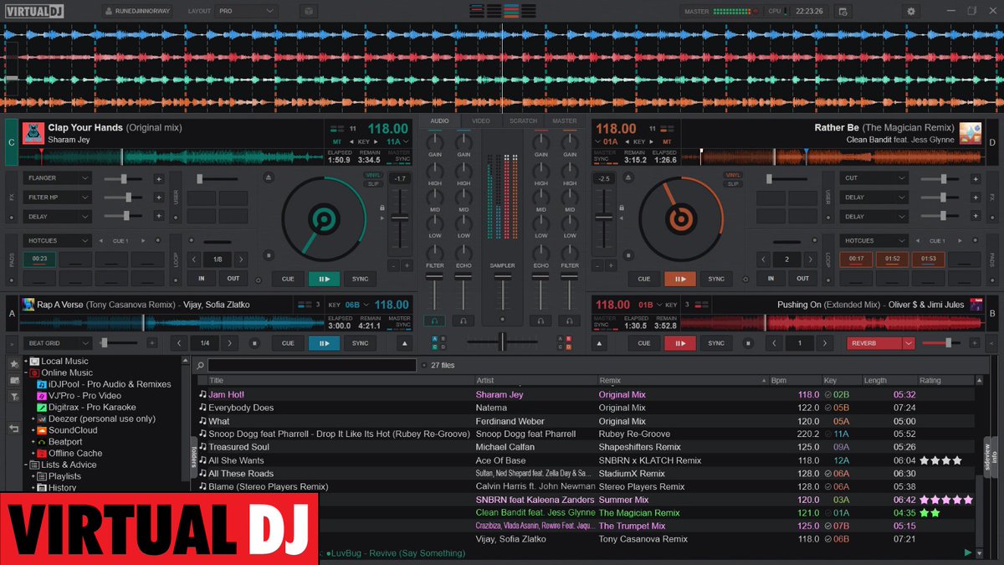Image resolution: width=1004 pixels, height=565 pixels.
Task: Open the BEAT GRID dropdown on deck A
Action: click(57, 343)
